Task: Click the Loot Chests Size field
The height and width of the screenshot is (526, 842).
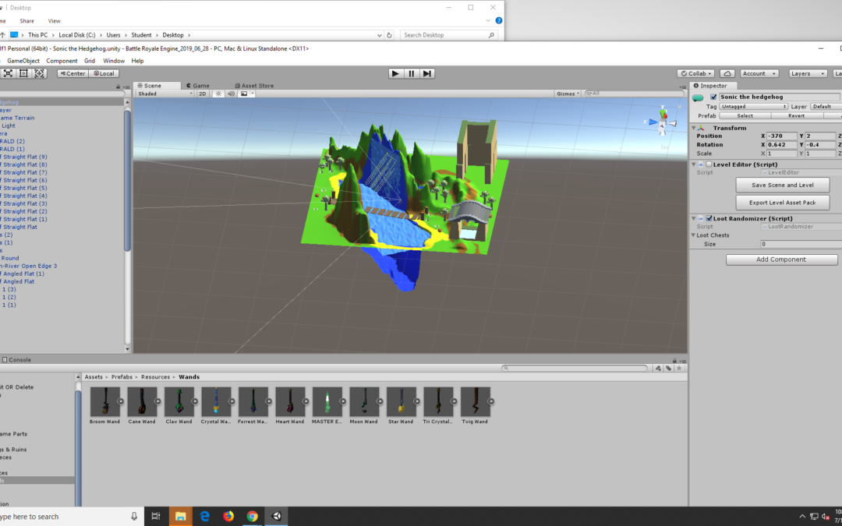Action: tap(801, 244)
